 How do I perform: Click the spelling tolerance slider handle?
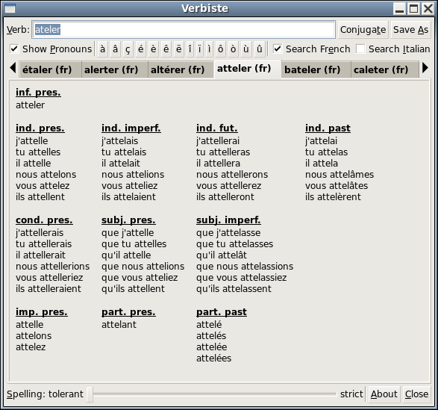point(90,394)
